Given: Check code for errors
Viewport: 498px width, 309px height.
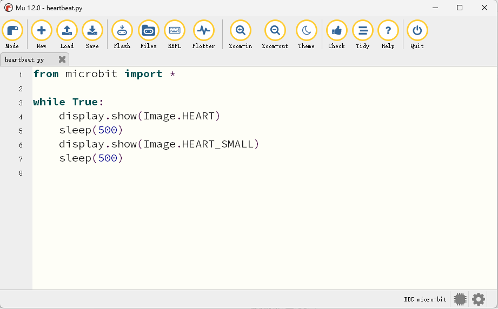Looking at the screenshot, I should pyautogui.click(x=336, y=34).
